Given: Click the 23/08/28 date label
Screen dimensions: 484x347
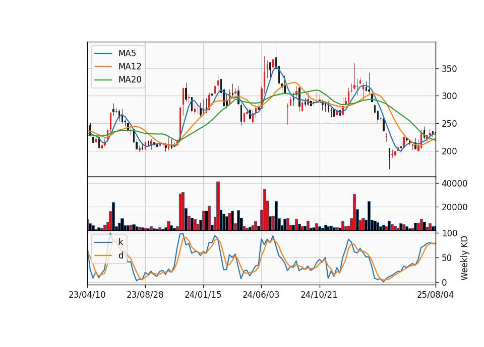Looking at the screenshot, I should click(x=145, y=295).
